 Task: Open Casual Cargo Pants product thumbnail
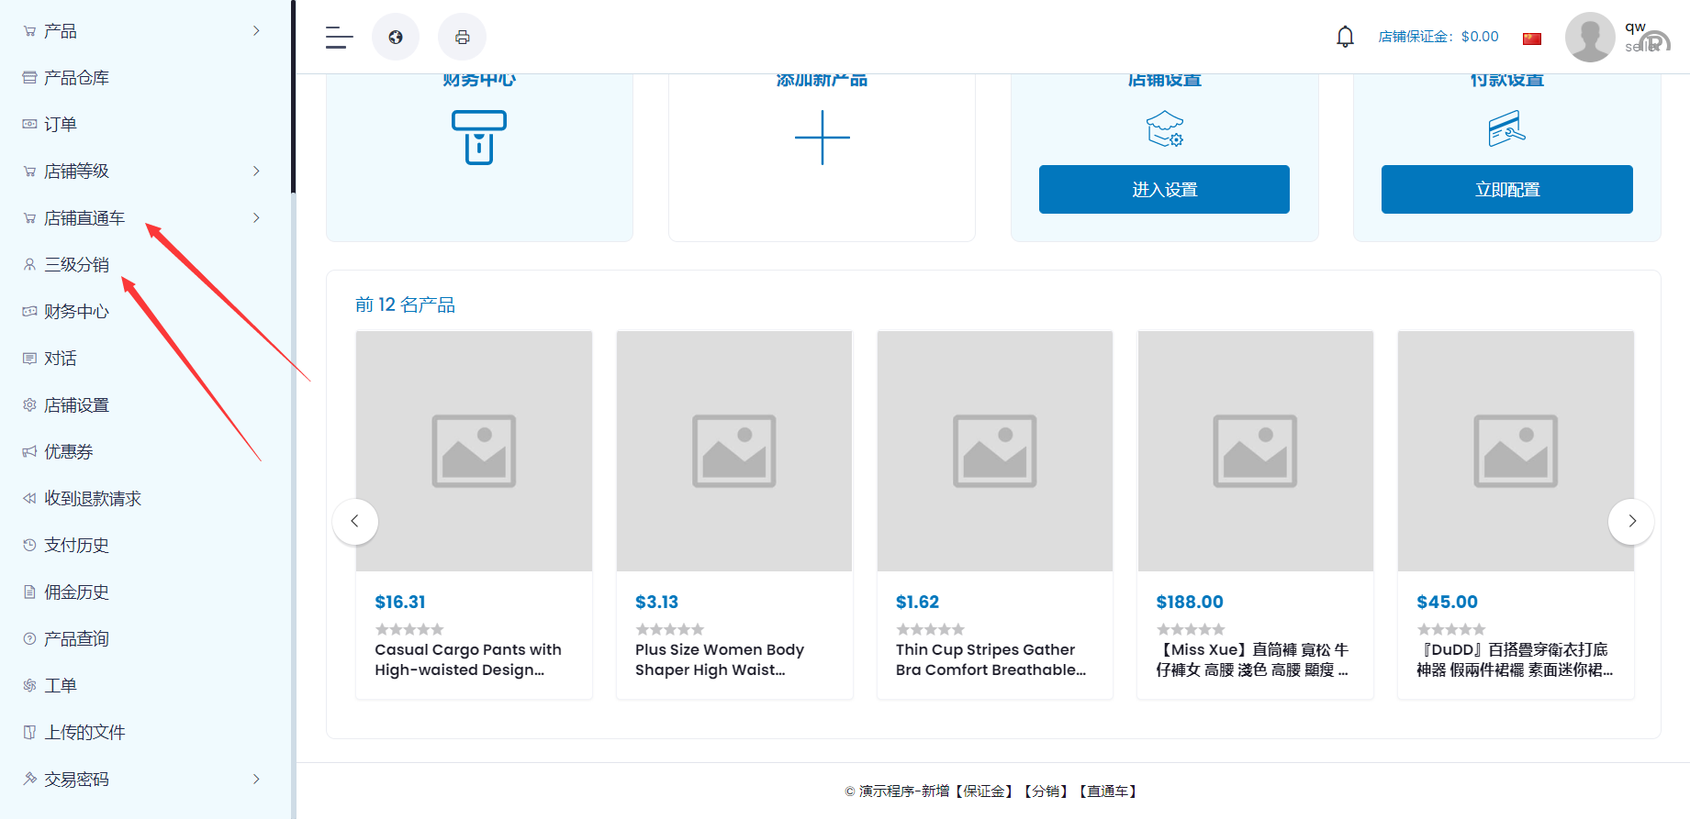coord(474,451)
